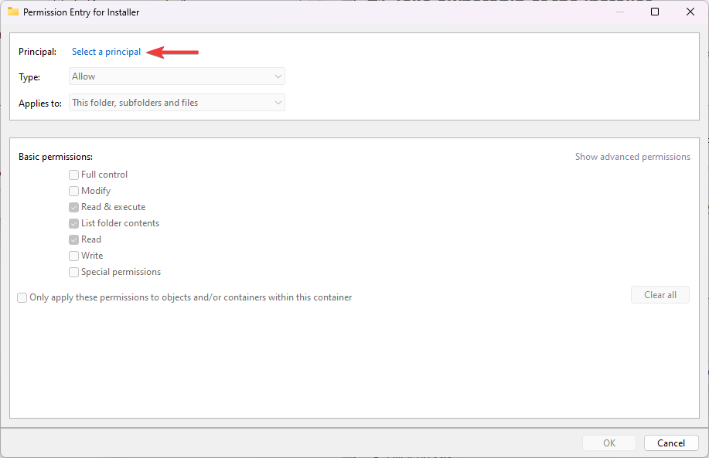Screen dimensions: 709x458
Task: Toggle the Read & execute checkbox
Action: [x=73, y=207]
